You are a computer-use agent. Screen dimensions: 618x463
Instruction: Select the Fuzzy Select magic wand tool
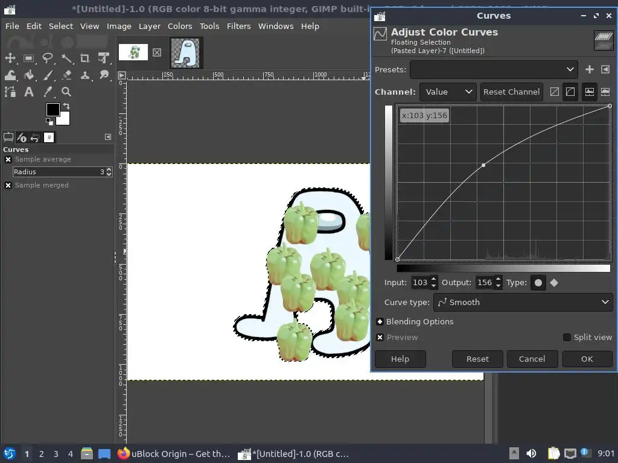[x=66, y=58]
